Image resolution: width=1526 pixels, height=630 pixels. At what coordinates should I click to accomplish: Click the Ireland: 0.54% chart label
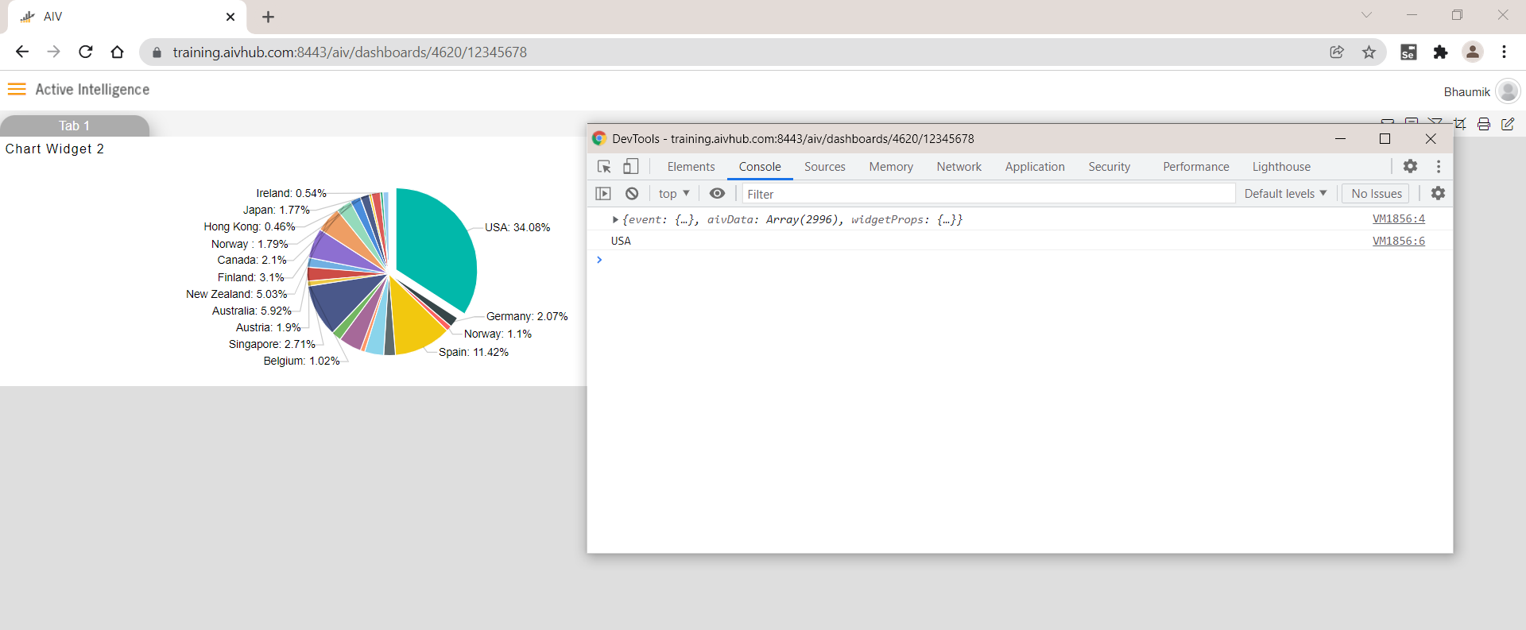pos(291,193)
